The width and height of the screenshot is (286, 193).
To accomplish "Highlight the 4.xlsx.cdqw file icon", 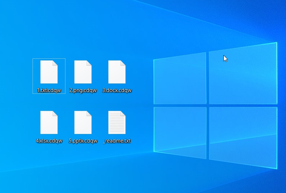I will 49,122.
